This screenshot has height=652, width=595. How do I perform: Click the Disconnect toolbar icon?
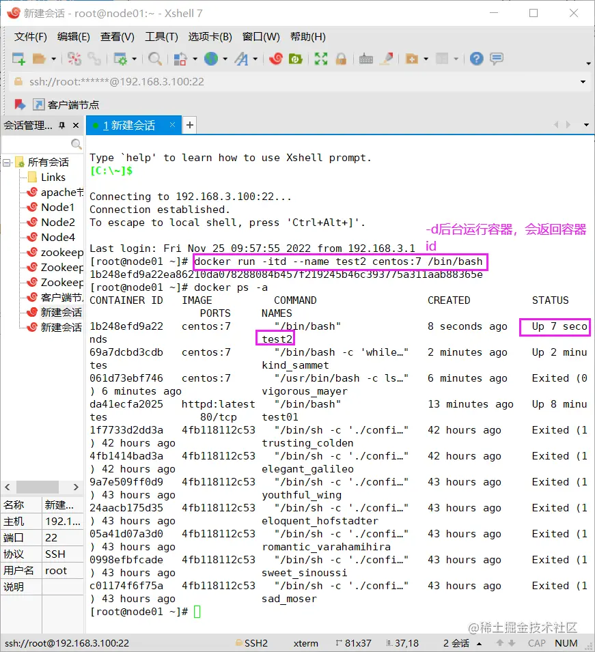[x=74, y=59]
